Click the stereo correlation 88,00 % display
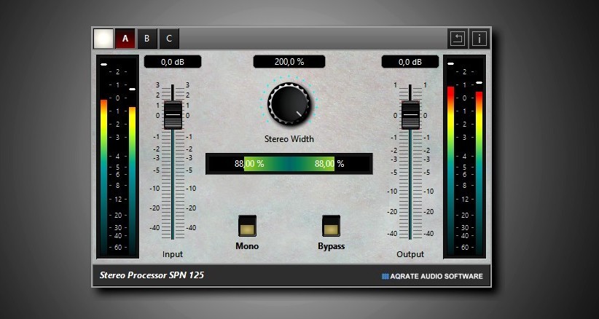This screenshot has width=599, height=319. [289, 164]
